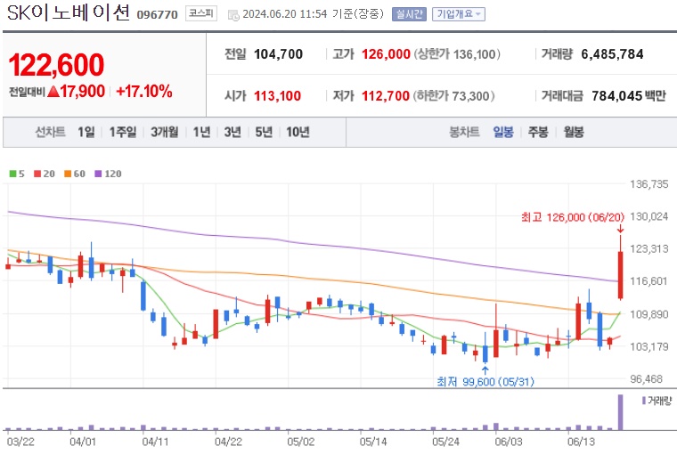
Task: Select the 1주일 line chart tab
Action: (x=123, y=132)
